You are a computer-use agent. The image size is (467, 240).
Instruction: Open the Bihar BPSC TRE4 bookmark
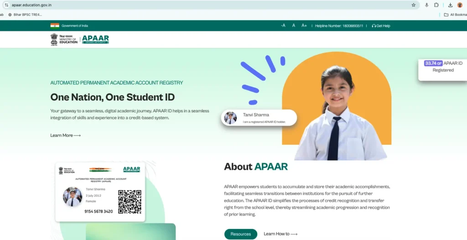point(26,15)
